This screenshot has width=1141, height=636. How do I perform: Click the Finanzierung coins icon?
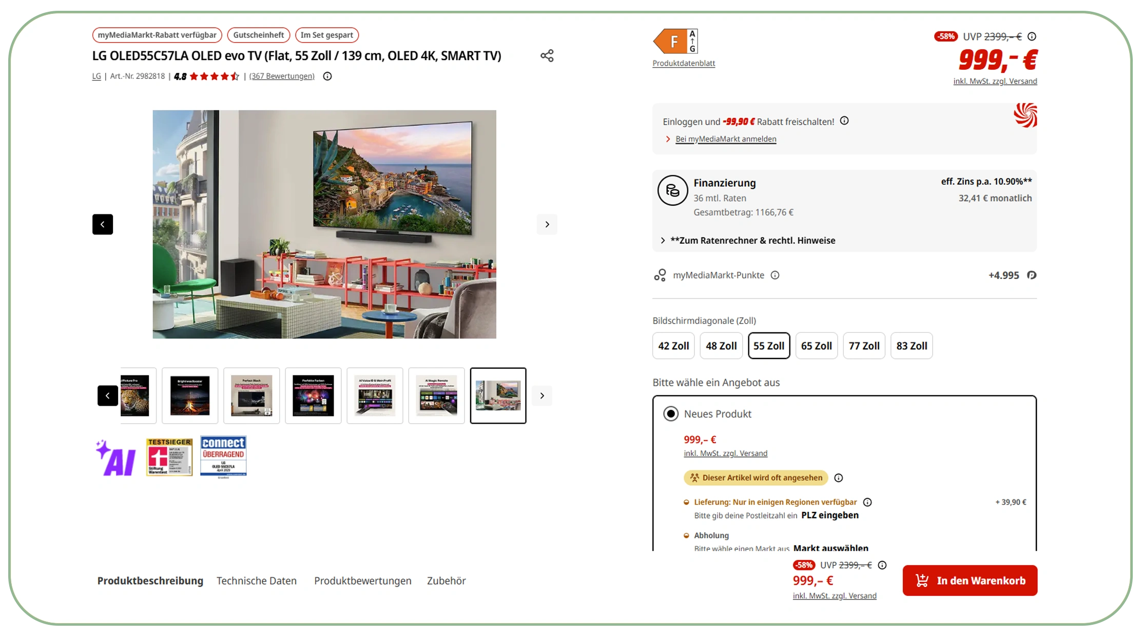click(x=672, y=190)
